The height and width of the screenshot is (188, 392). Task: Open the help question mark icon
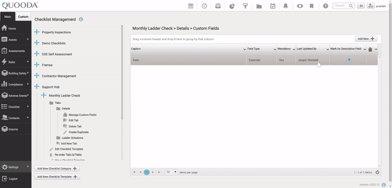(x=325, y=6)
